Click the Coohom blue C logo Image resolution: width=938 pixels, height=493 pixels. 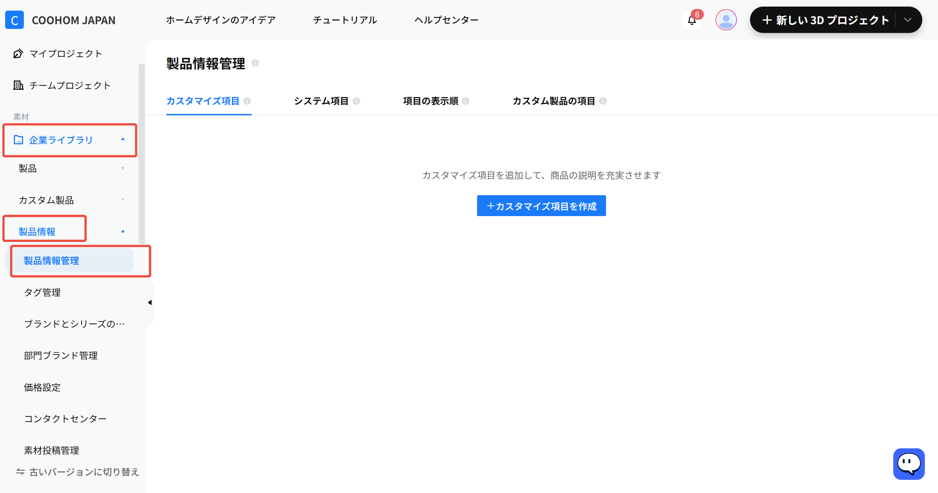[15, 20]
